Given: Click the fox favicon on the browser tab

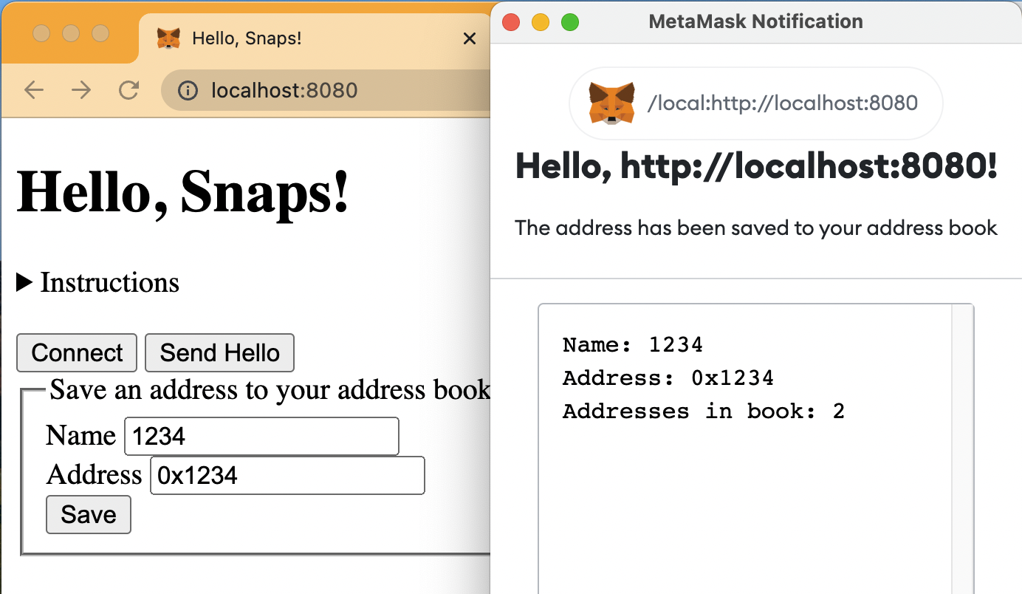Looking at the screenshot, I should tap(169, 38).
